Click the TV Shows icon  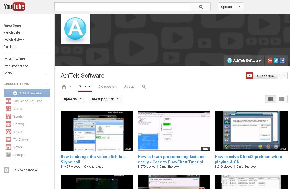[8, 139]
